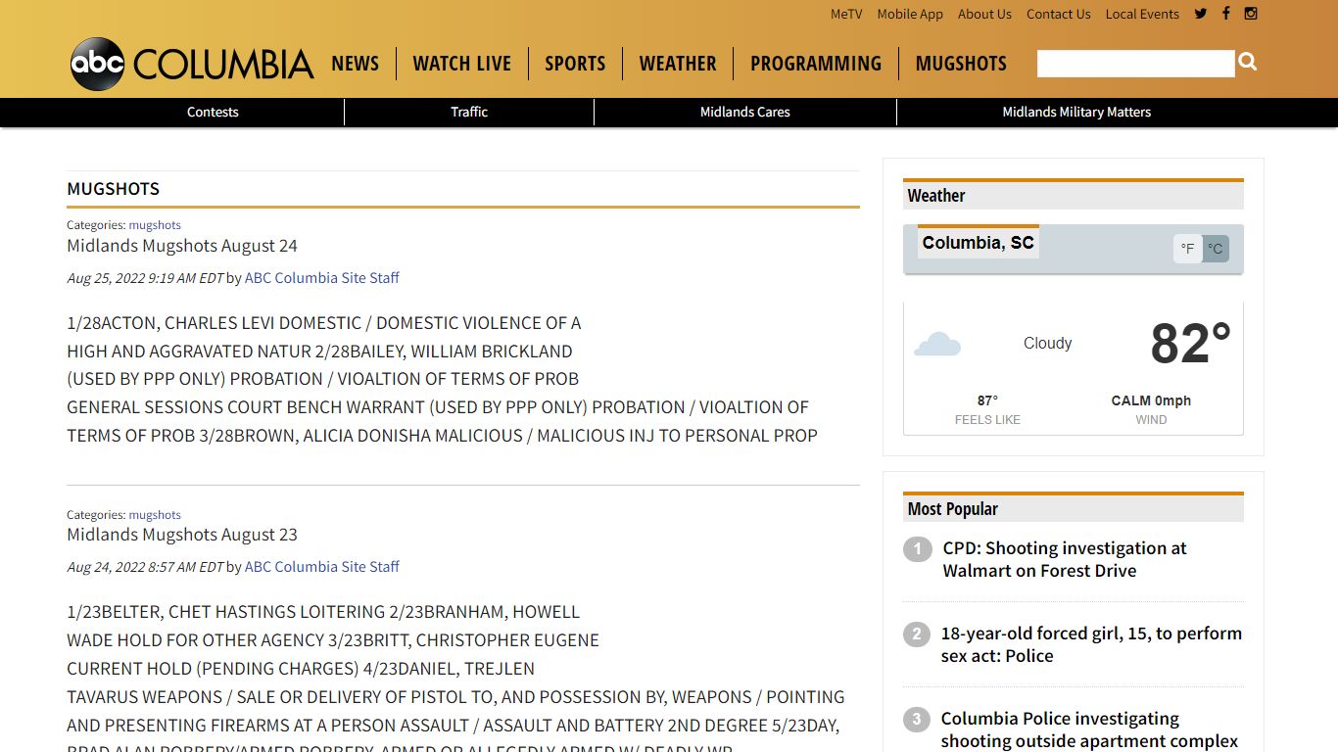Viewport: 1338px width, 752px height.
Task: Open the Programming menu
Action: tap(816, 64)
